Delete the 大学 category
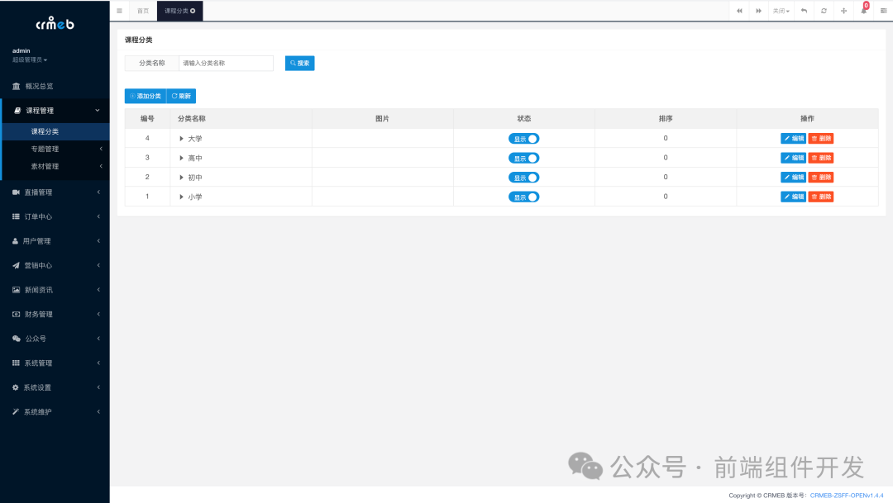The image size is (893, 503). 821,138
